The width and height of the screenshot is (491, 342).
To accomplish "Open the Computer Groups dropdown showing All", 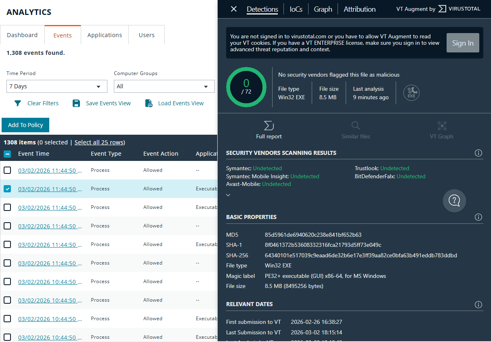I will tap(164, 86).
